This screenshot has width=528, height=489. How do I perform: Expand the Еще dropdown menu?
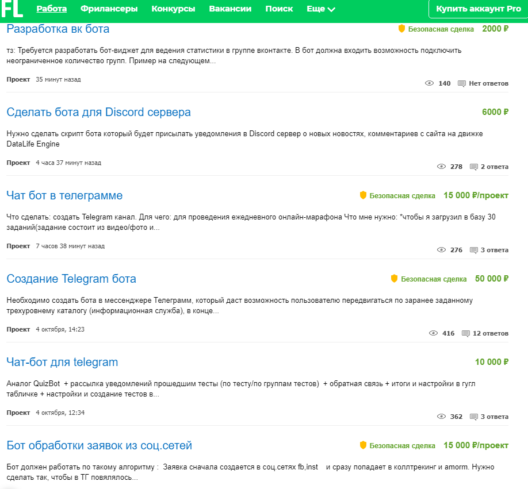[x=321, y=9]
